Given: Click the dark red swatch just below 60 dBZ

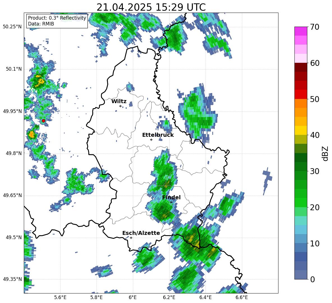Looking at the screenshot, I should point(301,67).
